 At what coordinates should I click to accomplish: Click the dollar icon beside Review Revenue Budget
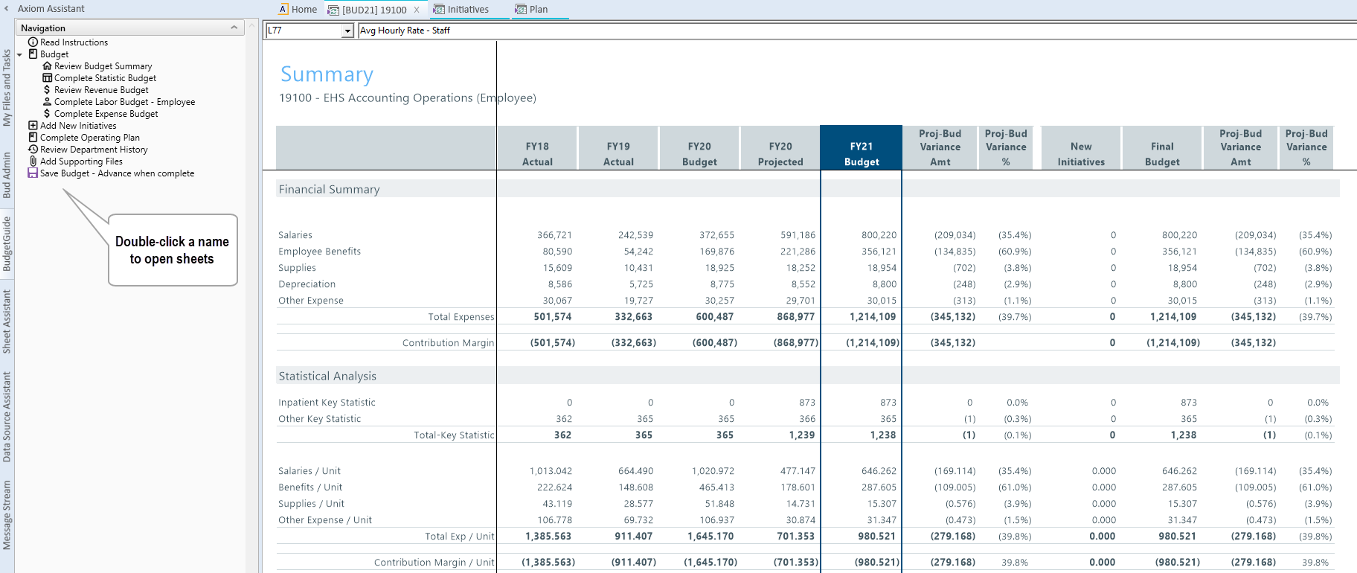click(47, 90)
